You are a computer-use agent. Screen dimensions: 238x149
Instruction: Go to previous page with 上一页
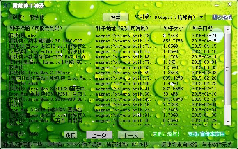pos(99,135)
